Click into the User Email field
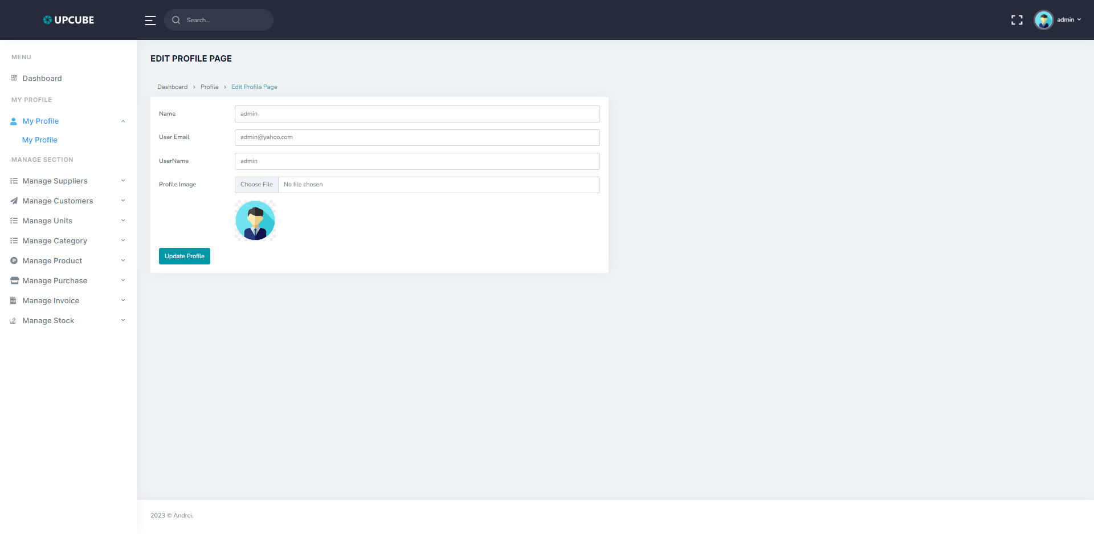1094x534 pixels. tap(417, 137)
